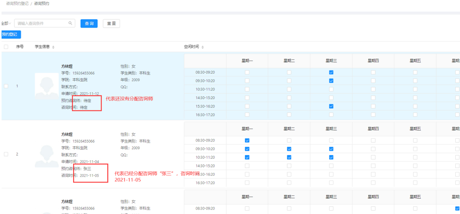The height and width of the screenshot is (214, 460).
Task: Click avatar of student in row 1
Action: tap(47, 87)
